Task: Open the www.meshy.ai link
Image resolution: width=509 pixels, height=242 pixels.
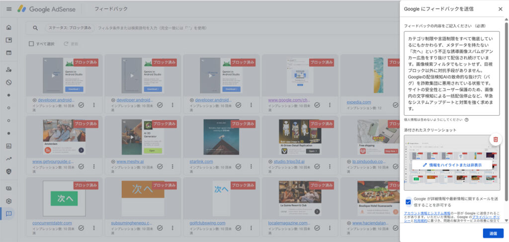Action: pyautogui.click(x=130, y=161)
